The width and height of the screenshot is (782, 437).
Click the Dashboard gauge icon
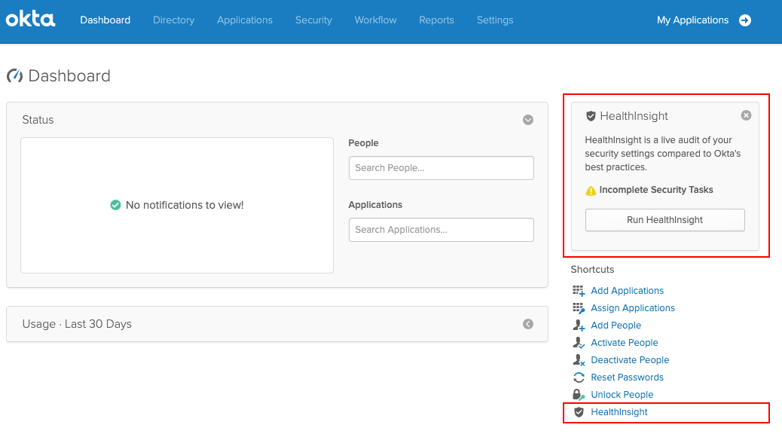coord(14,76)
